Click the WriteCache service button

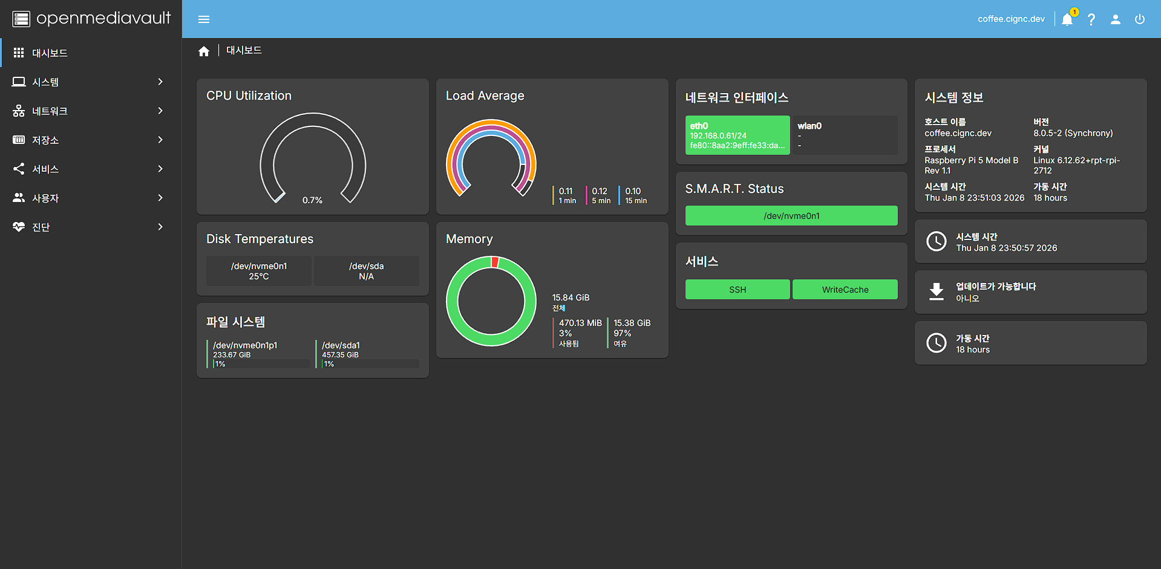click(x=845, y=290)
